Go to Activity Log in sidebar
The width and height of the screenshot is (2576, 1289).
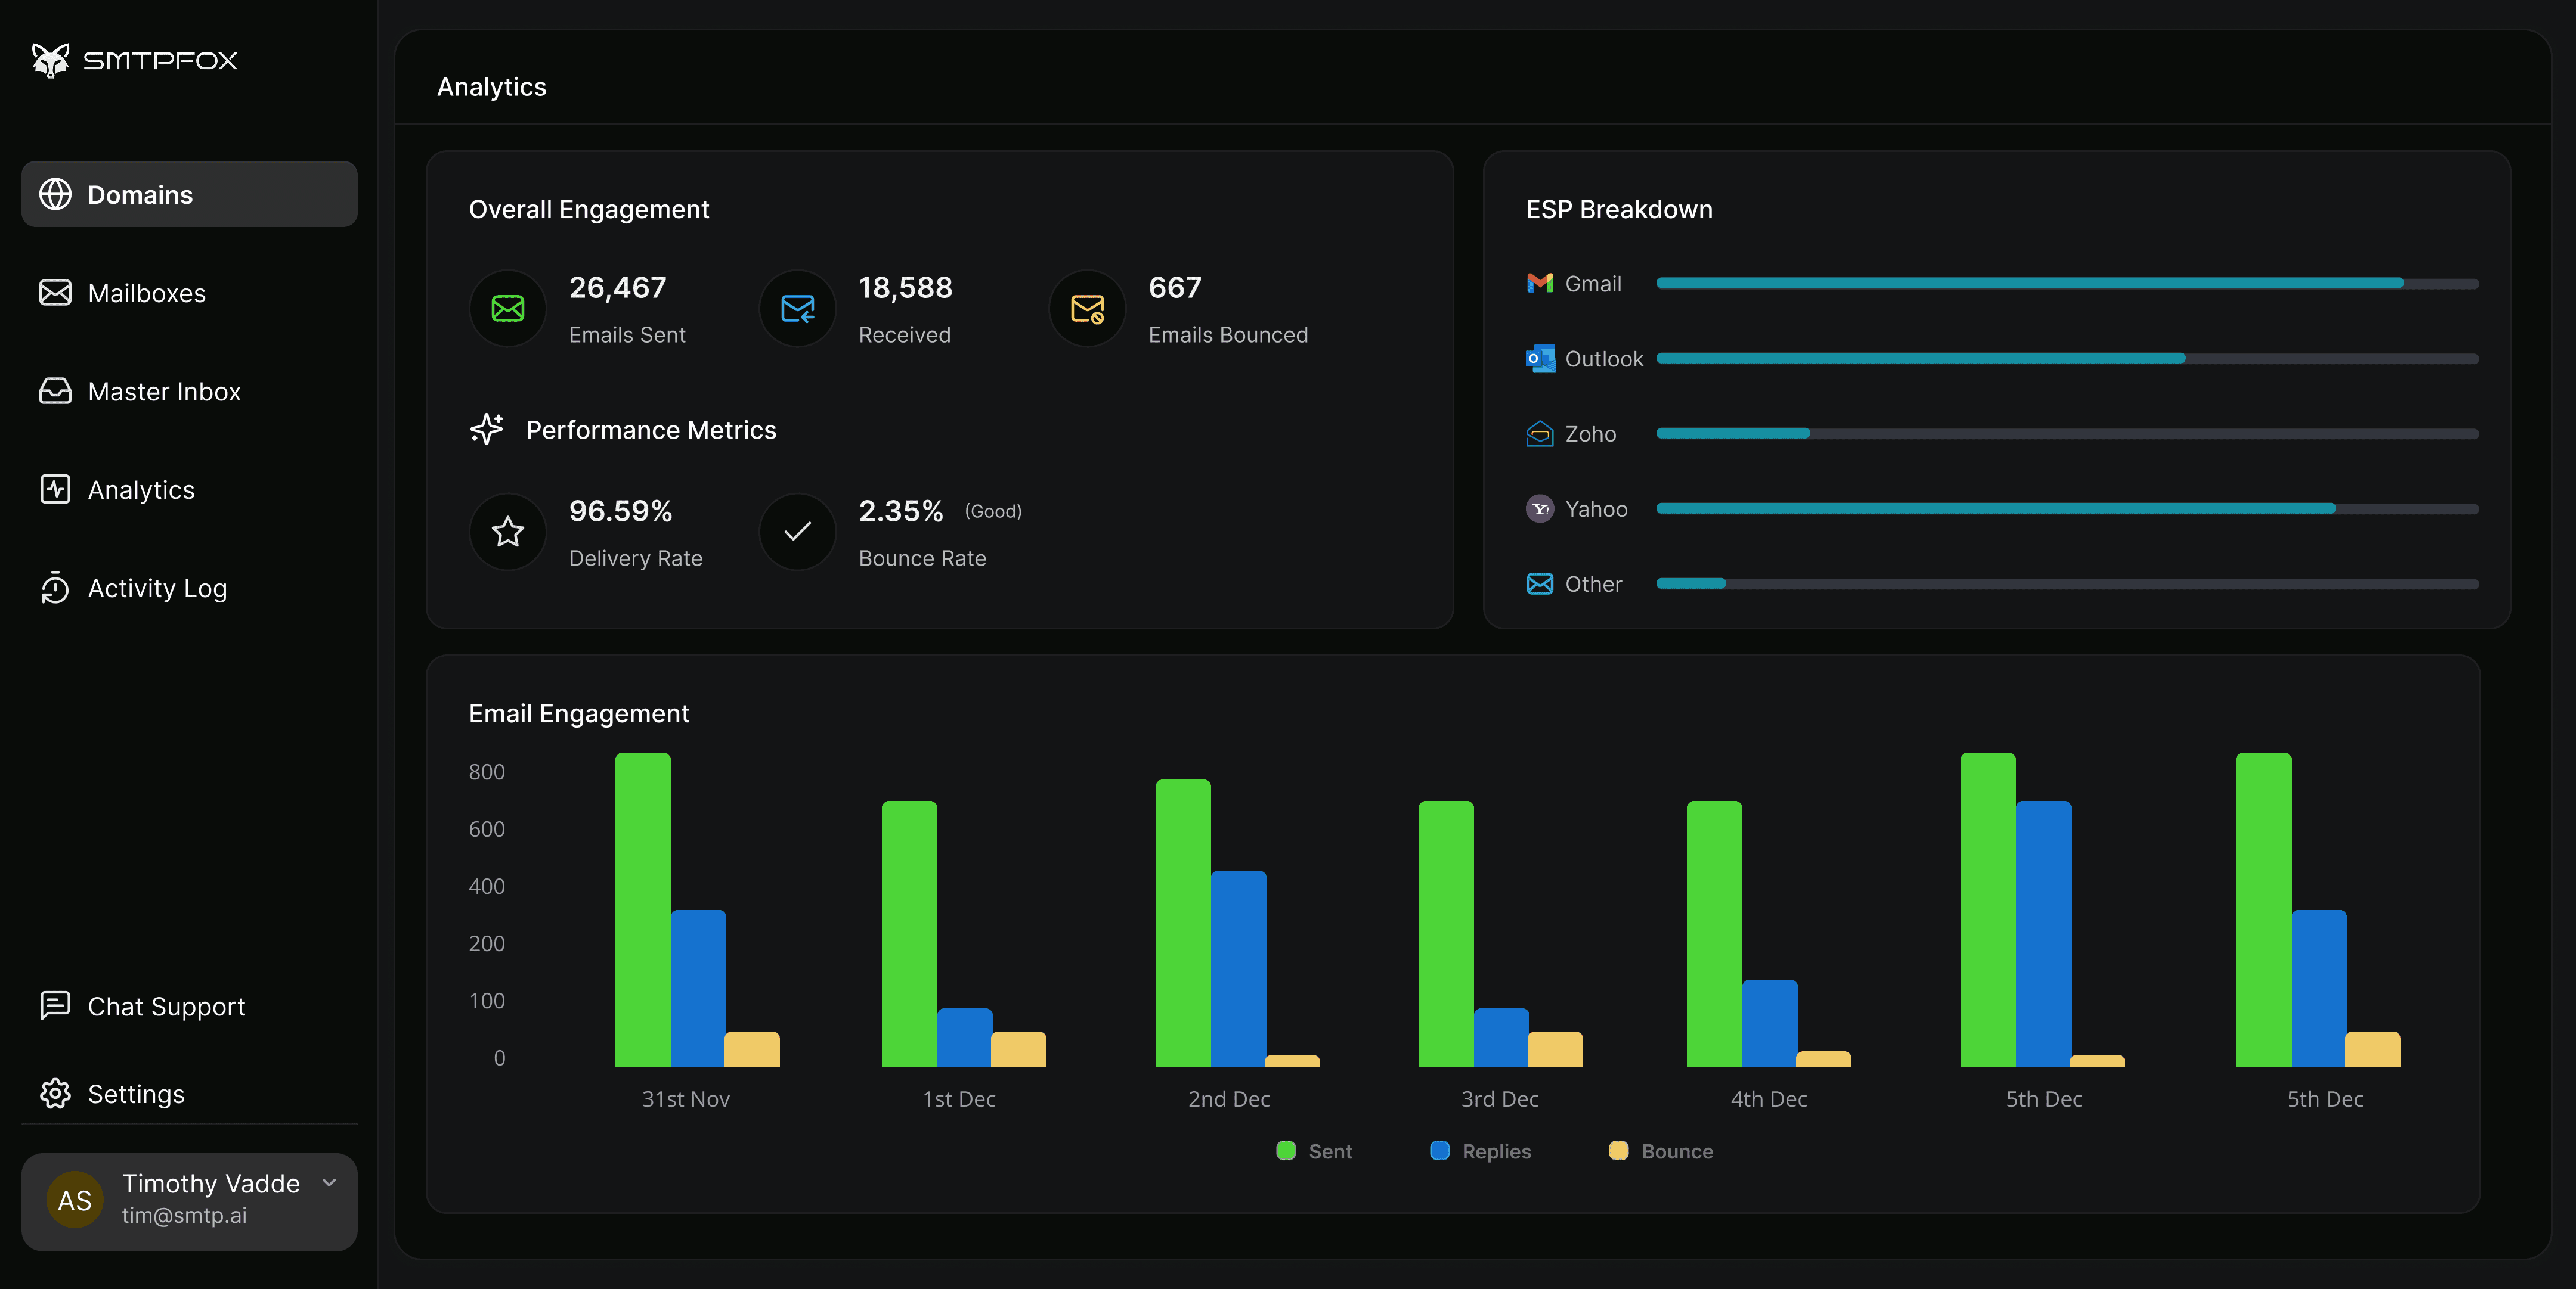tap(157, 589)
